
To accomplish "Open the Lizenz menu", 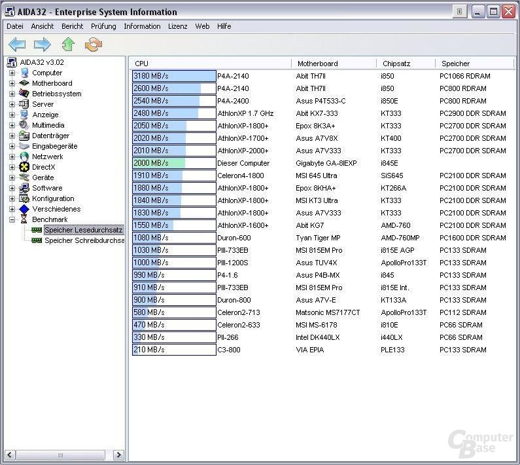I will click(177, 26).
